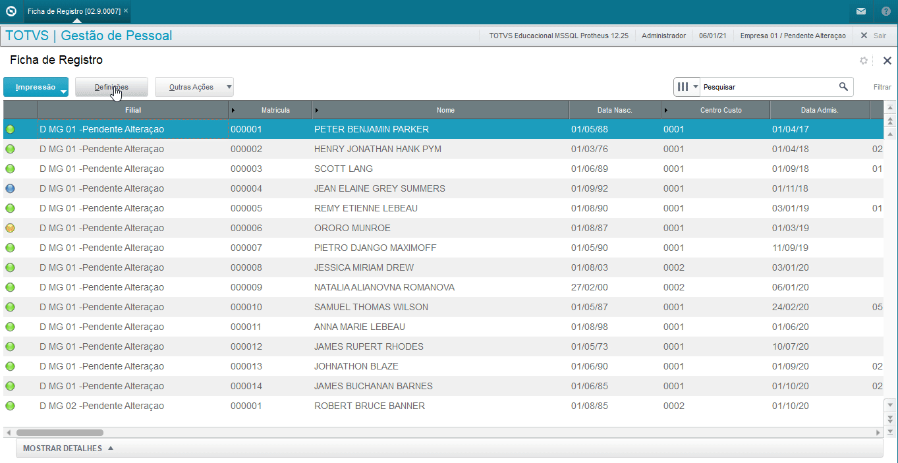Open the help question mark icon

886,11
